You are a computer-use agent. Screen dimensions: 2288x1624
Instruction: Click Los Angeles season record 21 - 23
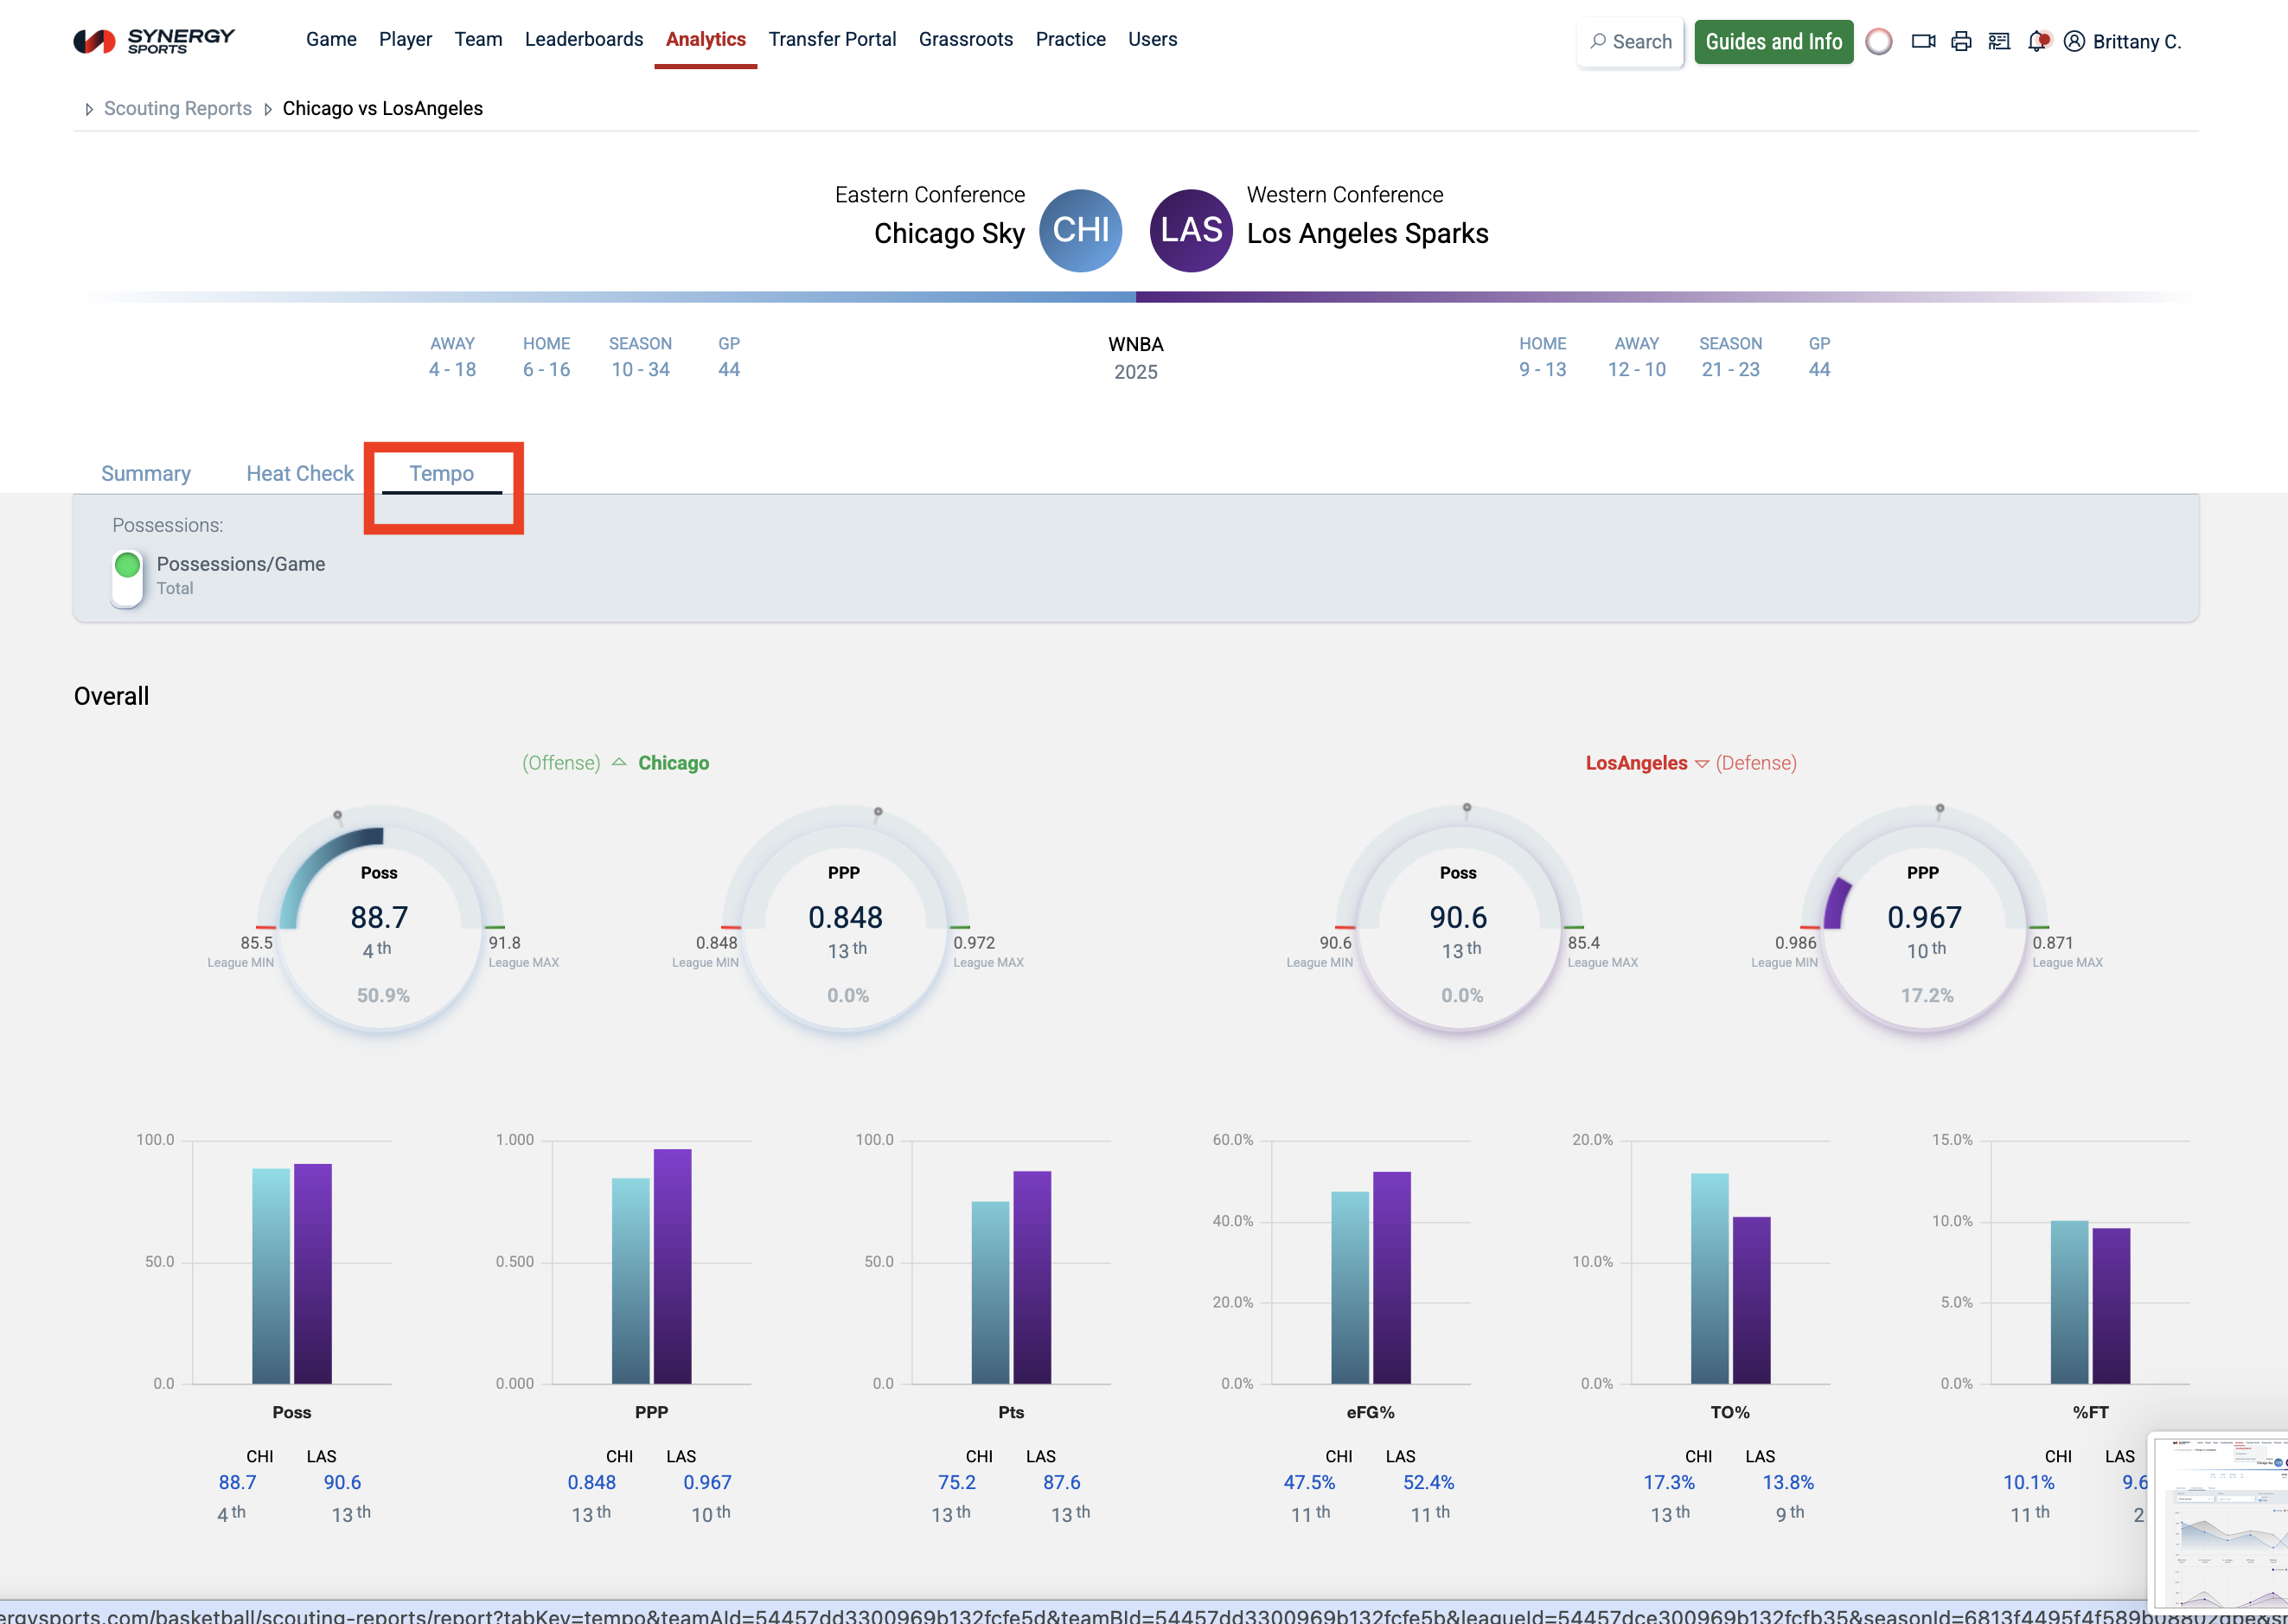[x=1731, y=370]
